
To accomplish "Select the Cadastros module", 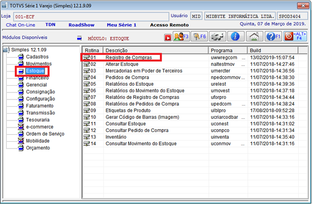I will 37,57.
